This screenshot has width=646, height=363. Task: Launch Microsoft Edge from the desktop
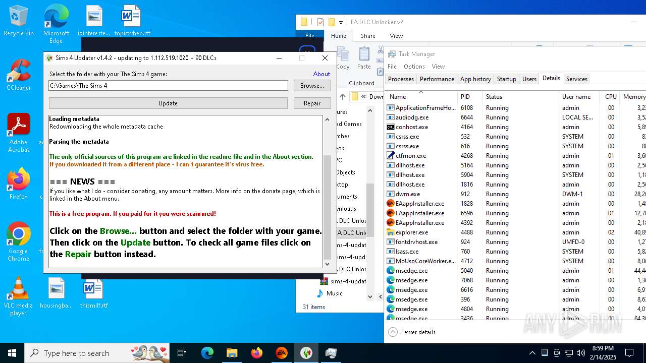[56, 24]
